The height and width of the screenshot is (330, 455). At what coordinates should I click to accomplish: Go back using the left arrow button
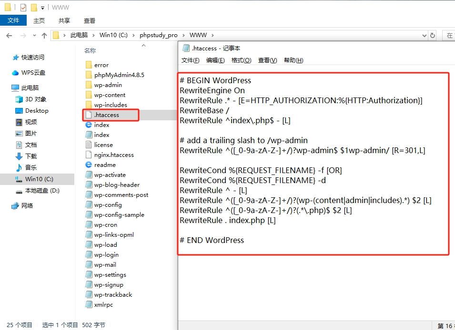pos(9,36)
